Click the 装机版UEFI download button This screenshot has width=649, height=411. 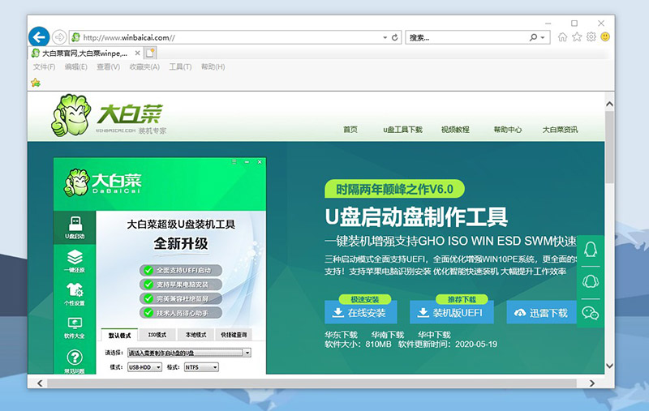tap(453, 312)
